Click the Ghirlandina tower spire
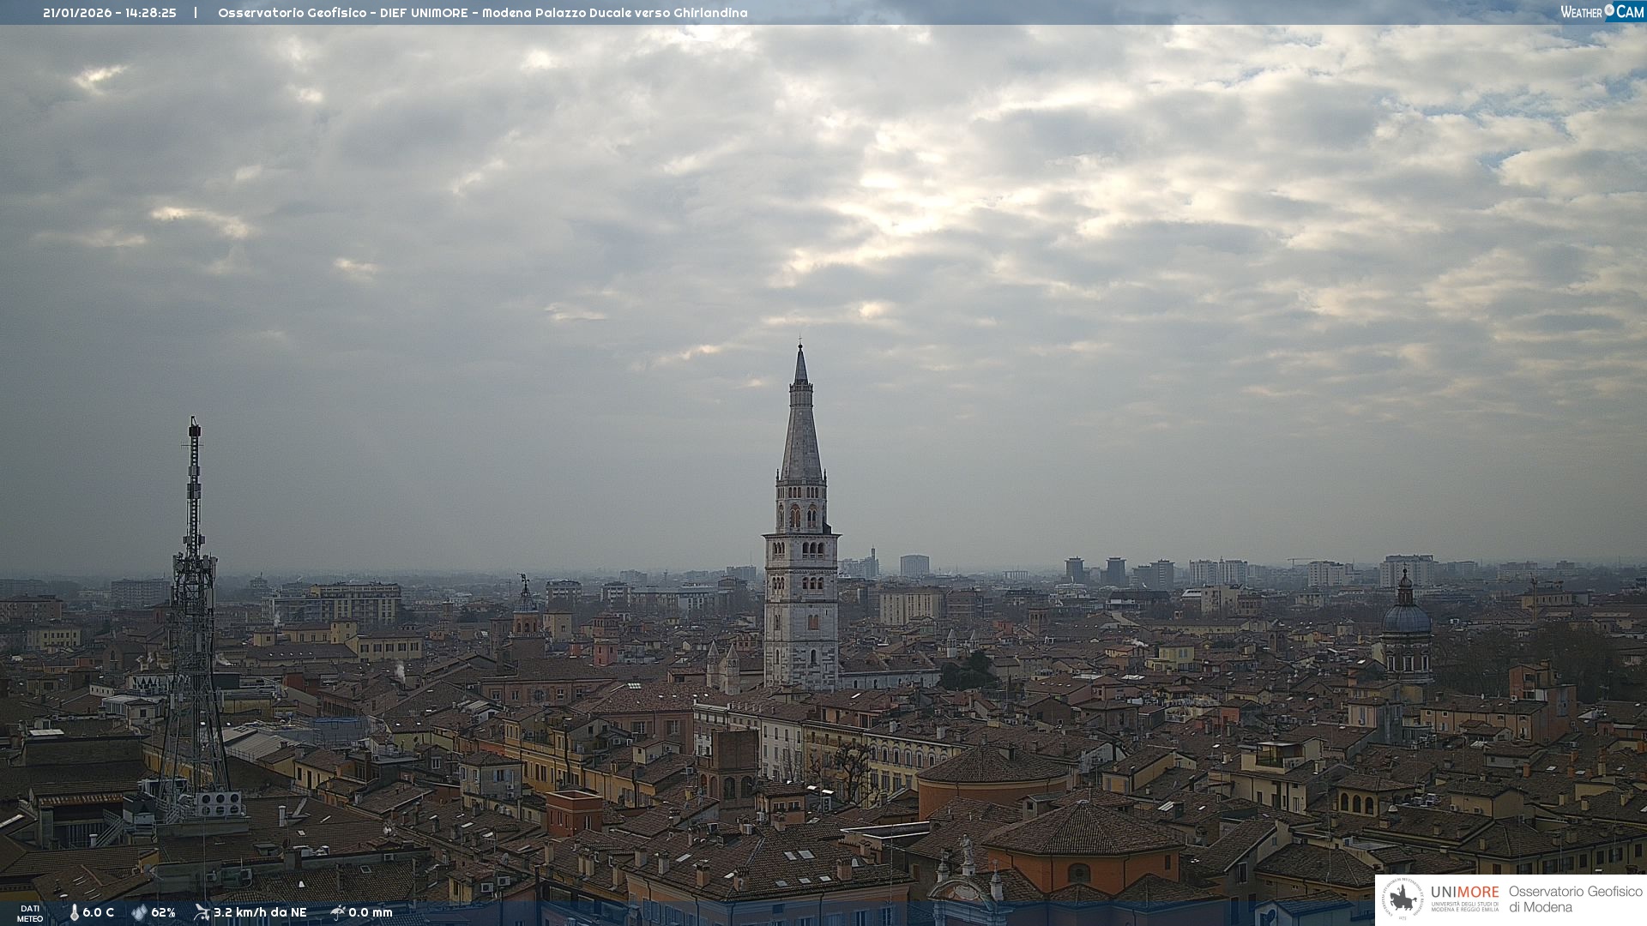Image resolution: width=1647 pixels, height=926 pixels. pos(801,420)
